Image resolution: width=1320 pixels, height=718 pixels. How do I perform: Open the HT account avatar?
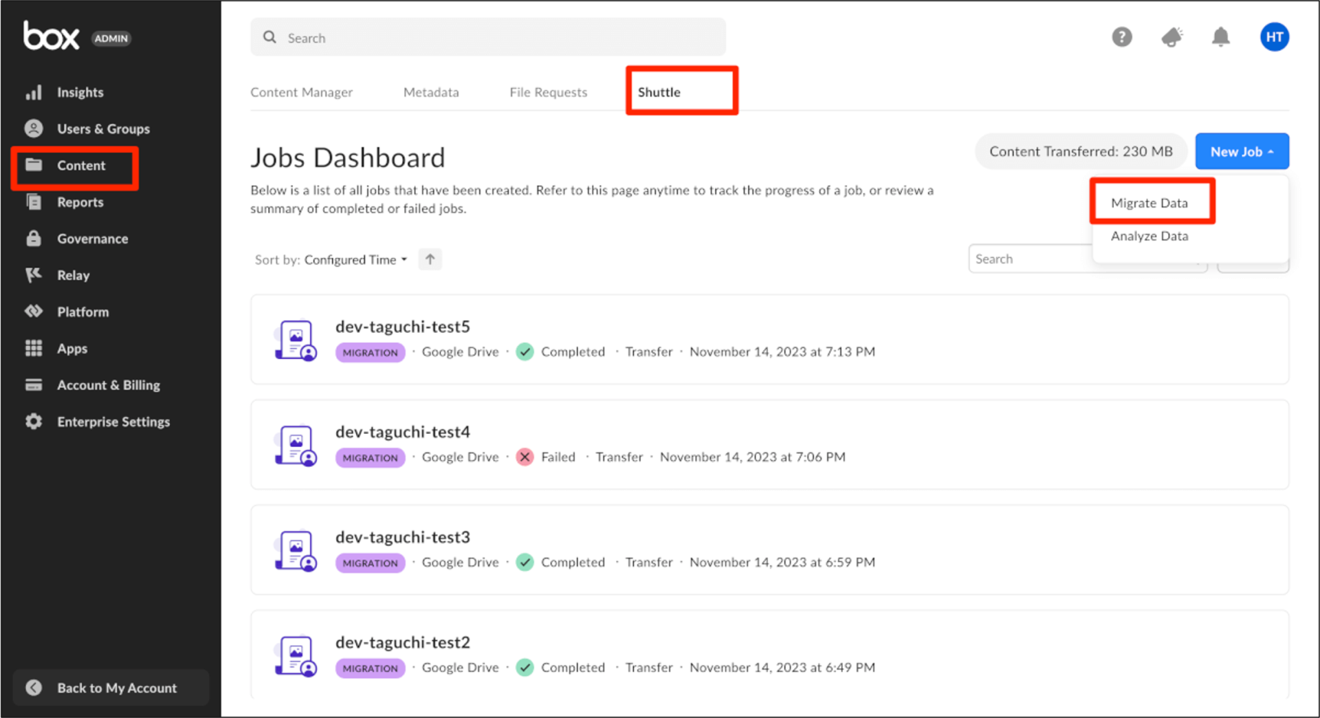coord(1275,37)
